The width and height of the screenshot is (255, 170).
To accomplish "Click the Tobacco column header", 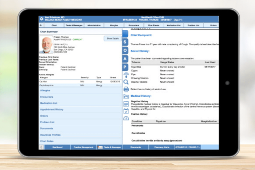I will [x=136, y=62].
